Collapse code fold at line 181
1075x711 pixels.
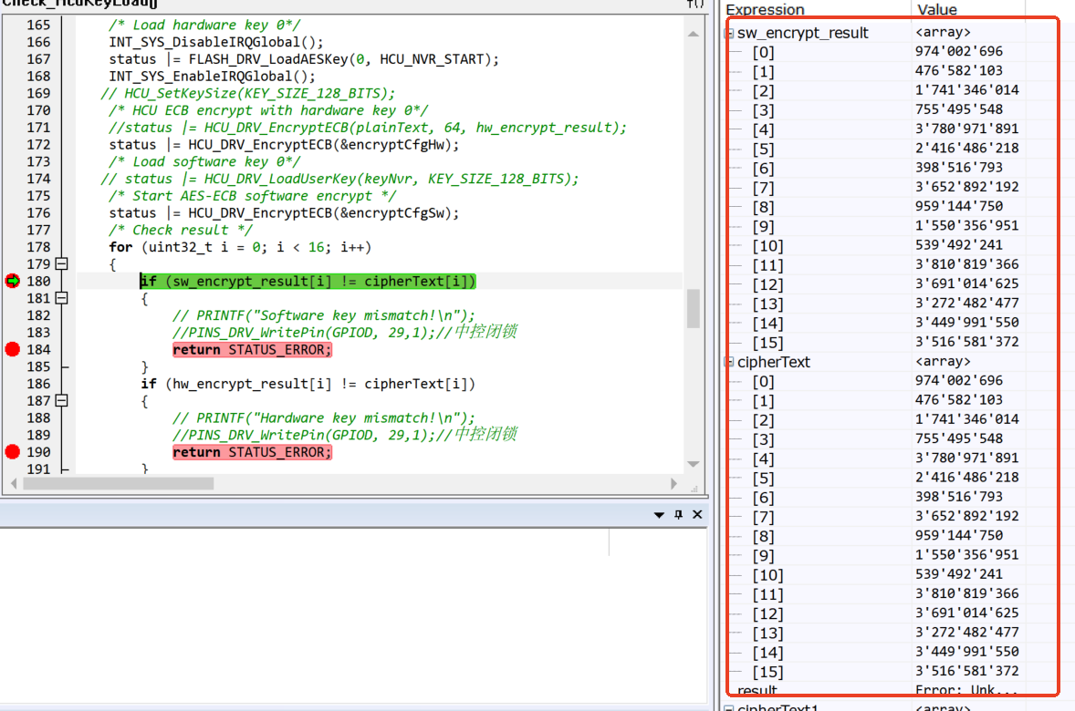coord(62,298)
